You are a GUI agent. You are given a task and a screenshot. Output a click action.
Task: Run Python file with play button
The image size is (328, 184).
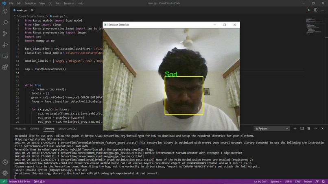click(x=308, y=10)
